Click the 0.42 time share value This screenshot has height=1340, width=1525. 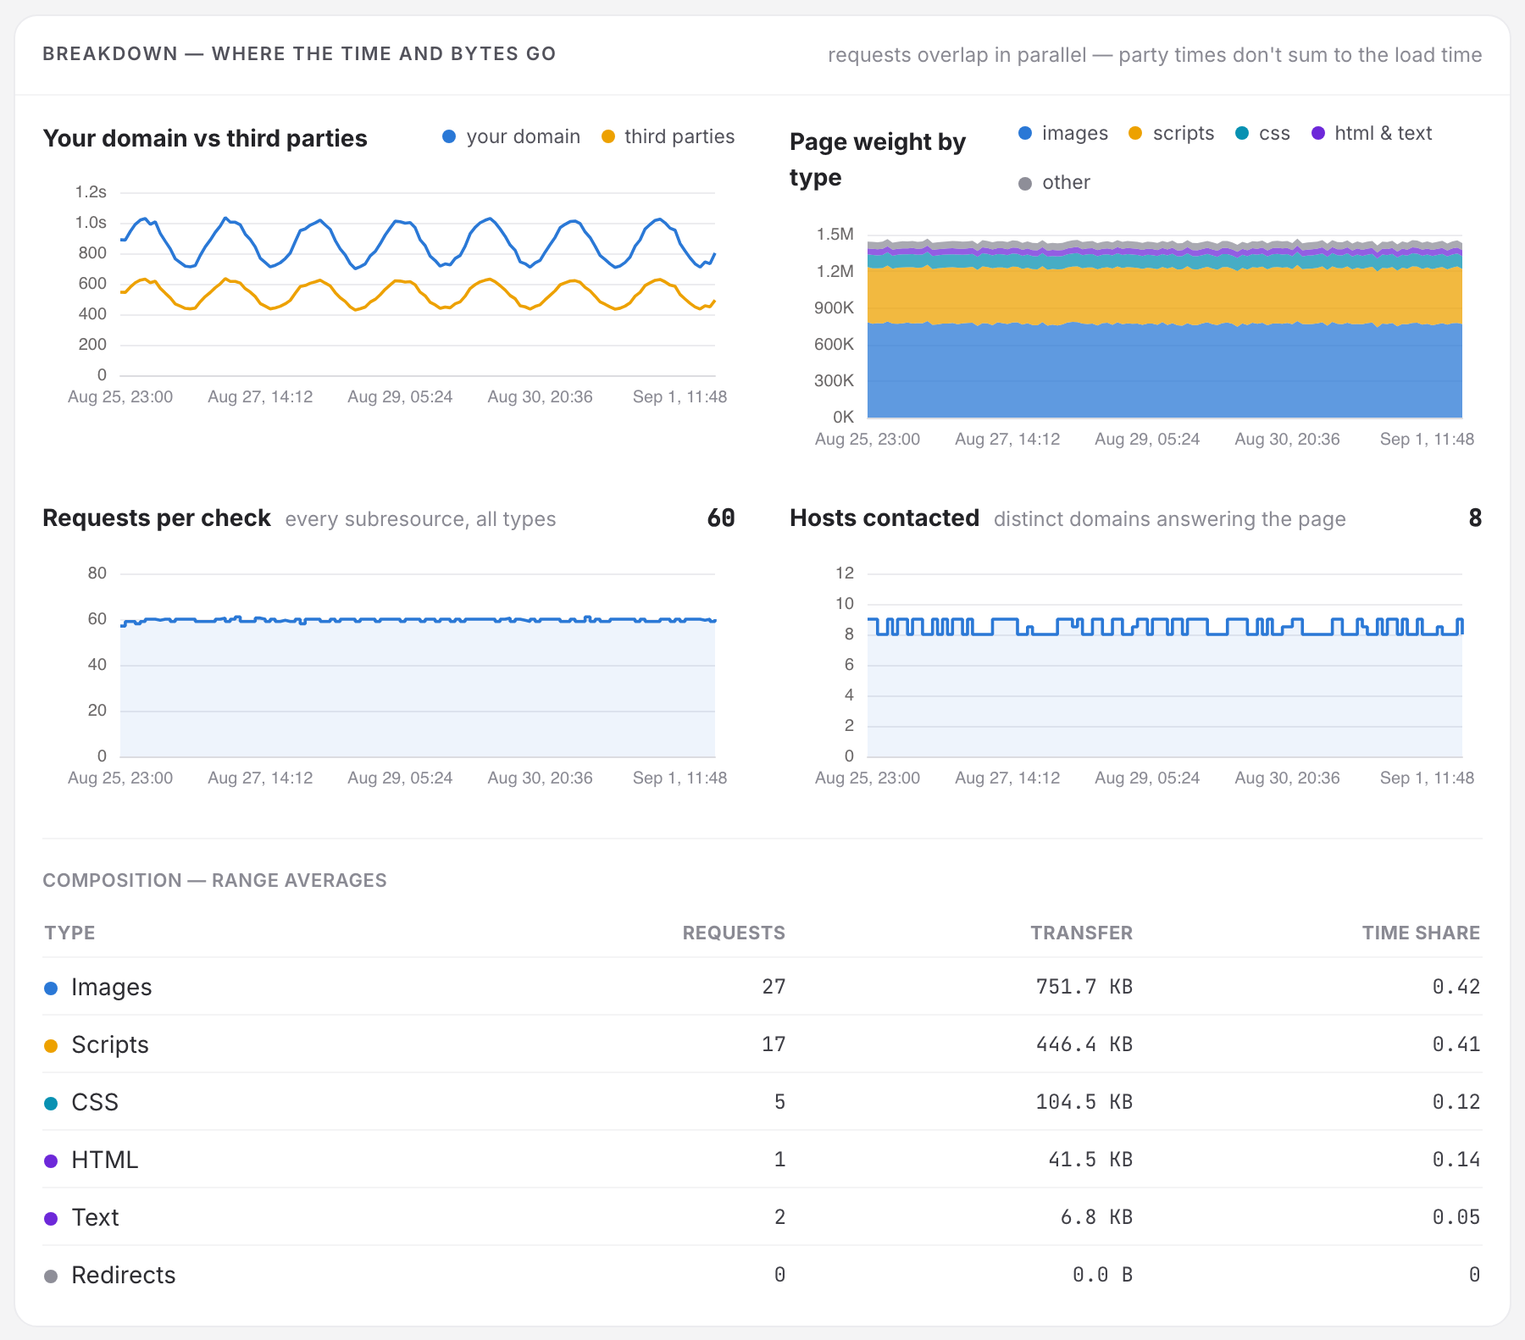pos(1456,987)
